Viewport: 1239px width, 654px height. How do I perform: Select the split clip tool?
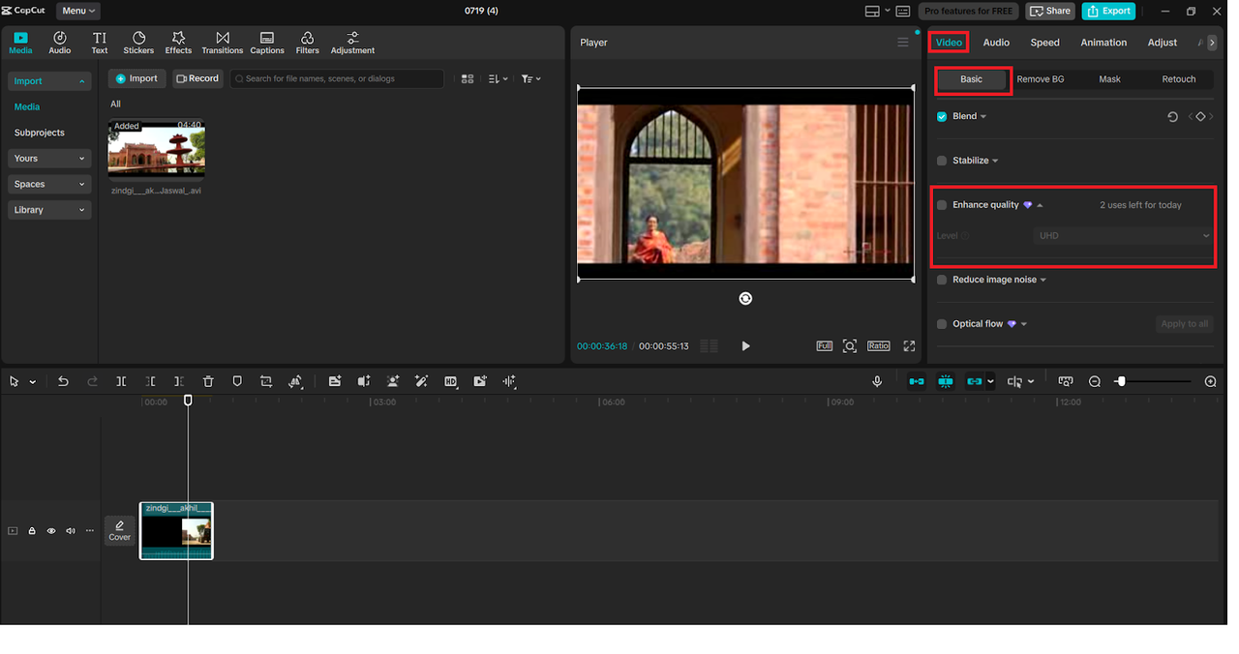(x=121, y=381)
